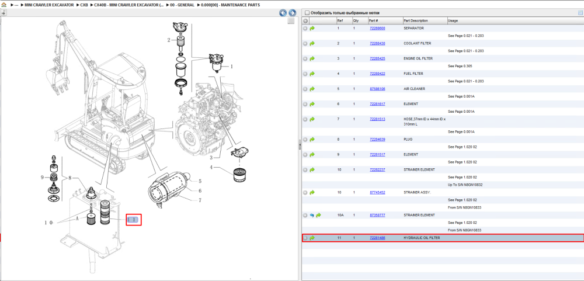Click the green arrow for FUEL FILTER
Viewport: 584px width, 281px height.
pyautogui.click(x=312, y=74)
